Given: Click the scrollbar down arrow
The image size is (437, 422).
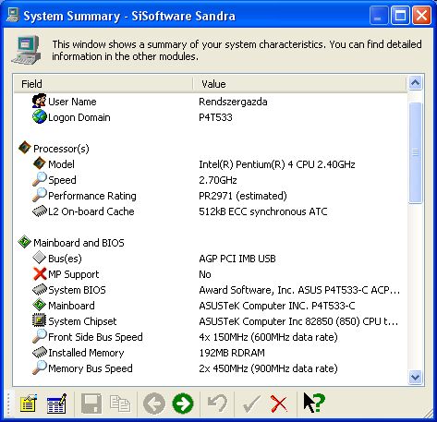Looking at the screenshot, I should [415, 378].
